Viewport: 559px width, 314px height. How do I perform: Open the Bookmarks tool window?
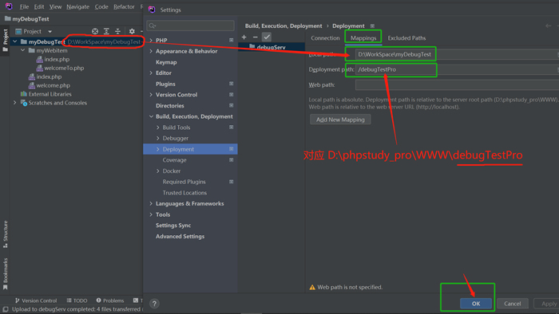point(5,273)
